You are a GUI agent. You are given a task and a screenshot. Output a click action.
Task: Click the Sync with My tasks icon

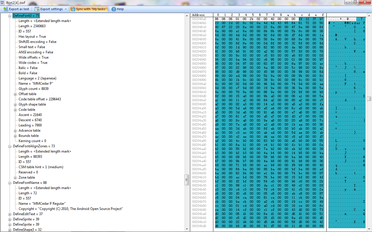(x=73, y=9)
